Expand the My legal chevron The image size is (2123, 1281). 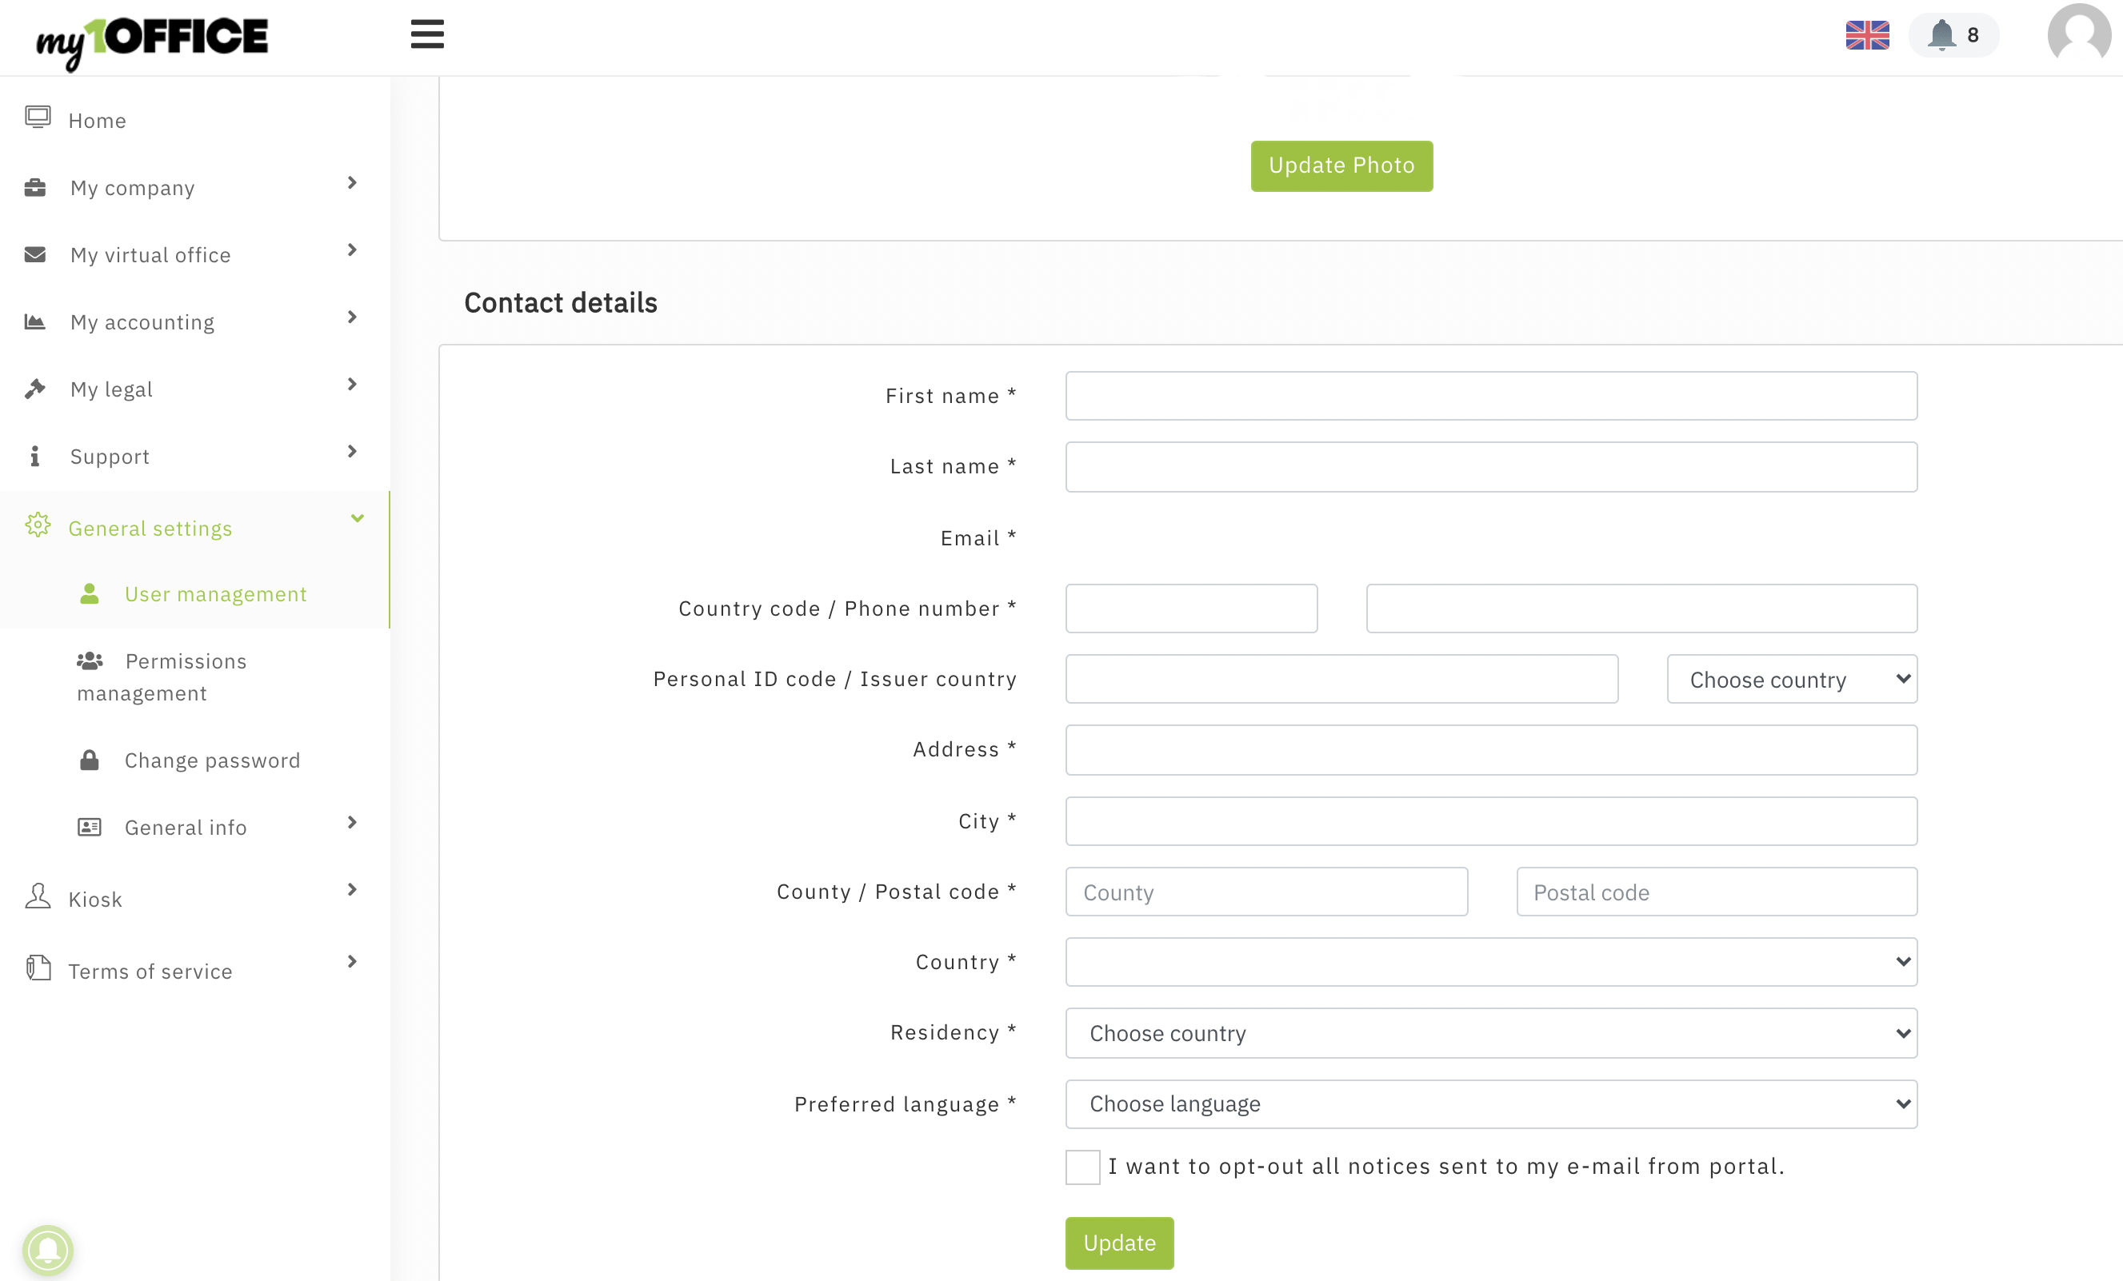[x=351, y=384]
